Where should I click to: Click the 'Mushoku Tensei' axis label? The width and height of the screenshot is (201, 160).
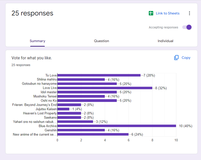pos(45,96)
